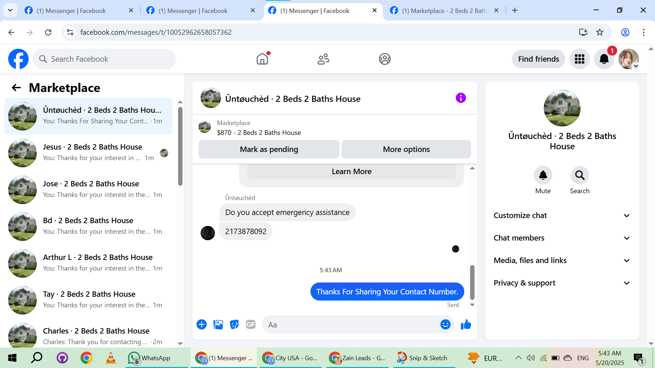Open Chrome profile icon in toolbar
The height and width of the screenshot is (368, 655).
[625, 32]
